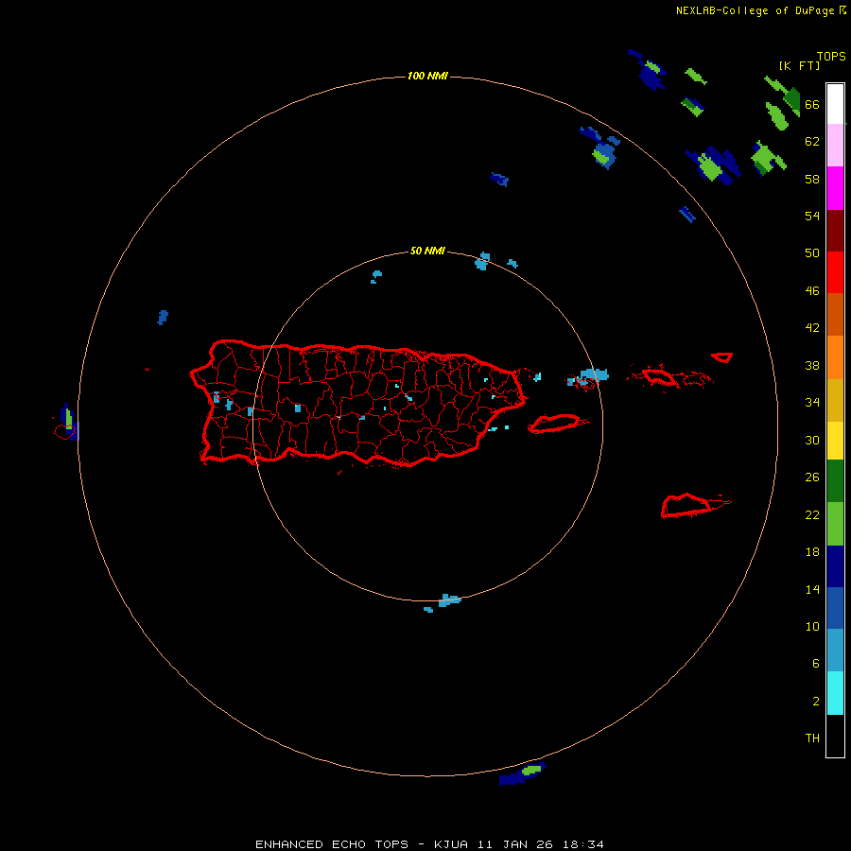Click the "54" legend value

click(812, 216)
